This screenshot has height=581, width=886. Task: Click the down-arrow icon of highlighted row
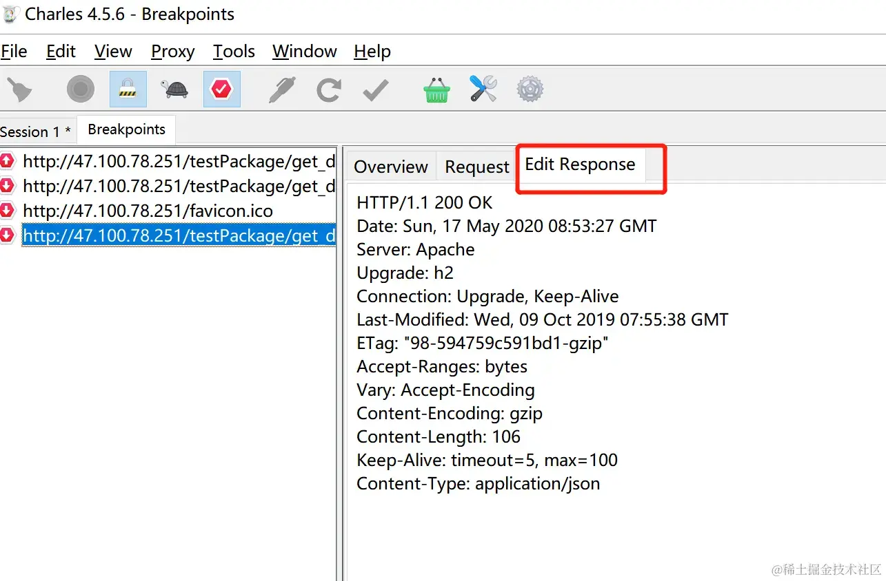[x=7, y=235]
